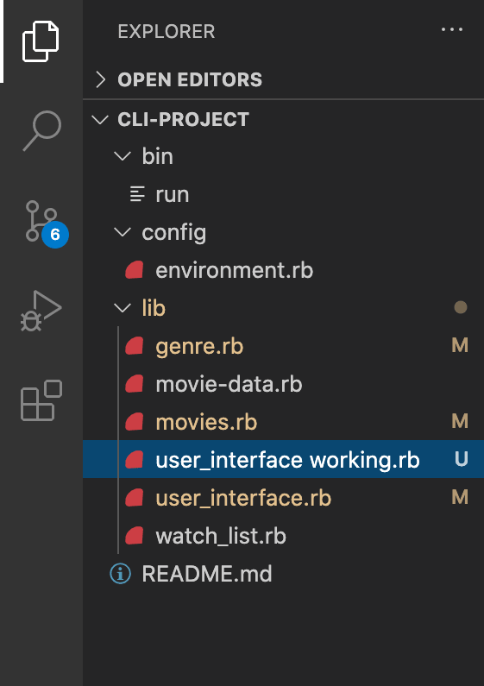Click the Ruby icon beside environment.rb
Image resolution: width=484 pixels, height=686 pixels.
tap(135, 270)
